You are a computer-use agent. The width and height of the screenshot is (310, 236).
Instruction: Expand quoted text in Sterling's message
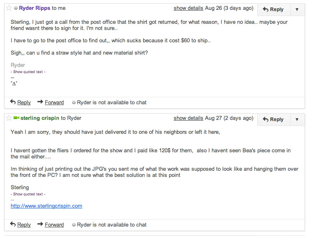pyautogui.click(x=28, y=194)
